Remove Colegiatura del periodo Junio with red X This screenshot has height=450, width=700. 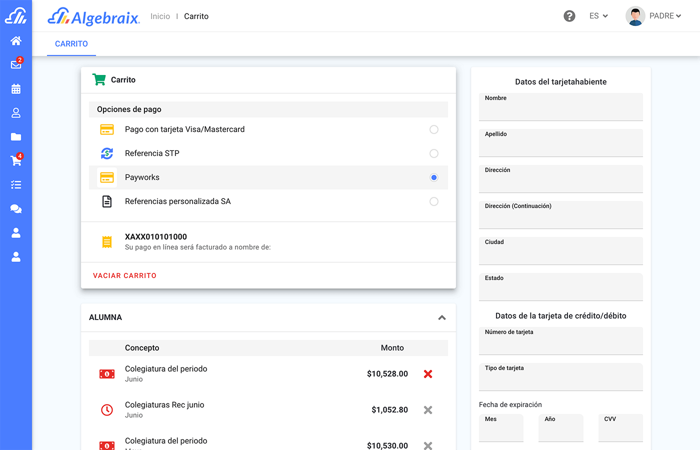[428, 374]
